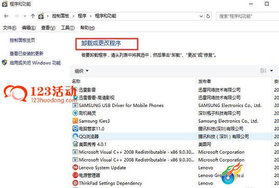The image size is (279, 188).
Task: Open the 编辑(E) menu
Action: coord(29,28)
